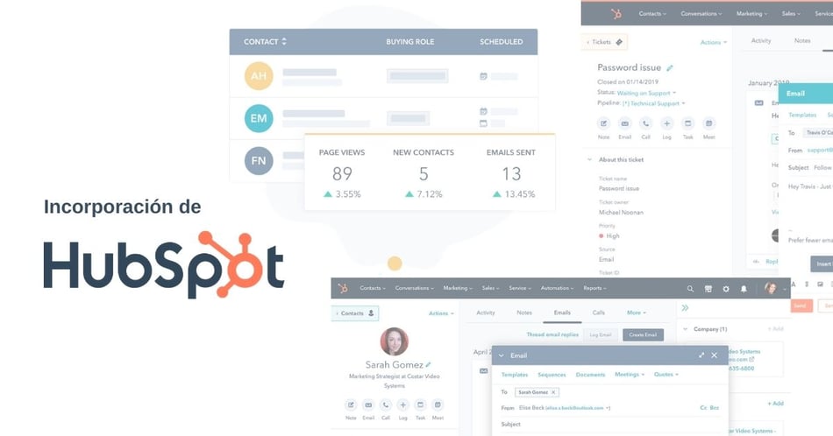833x436 pixels.
Task: Click the sprocket logo in Sarah Gomez window
Action: pyautogui.click(x=343, y=288)
